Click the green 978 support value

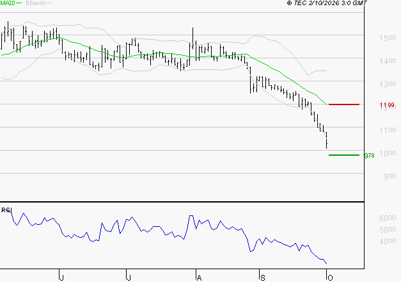point(369,156)
